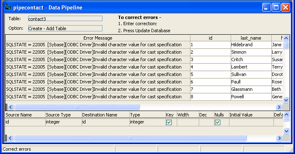The height and width of the screenshot is (154, 295).
Task: Click the error grid vertical scrollbar thumb
Action: point(286,45)
